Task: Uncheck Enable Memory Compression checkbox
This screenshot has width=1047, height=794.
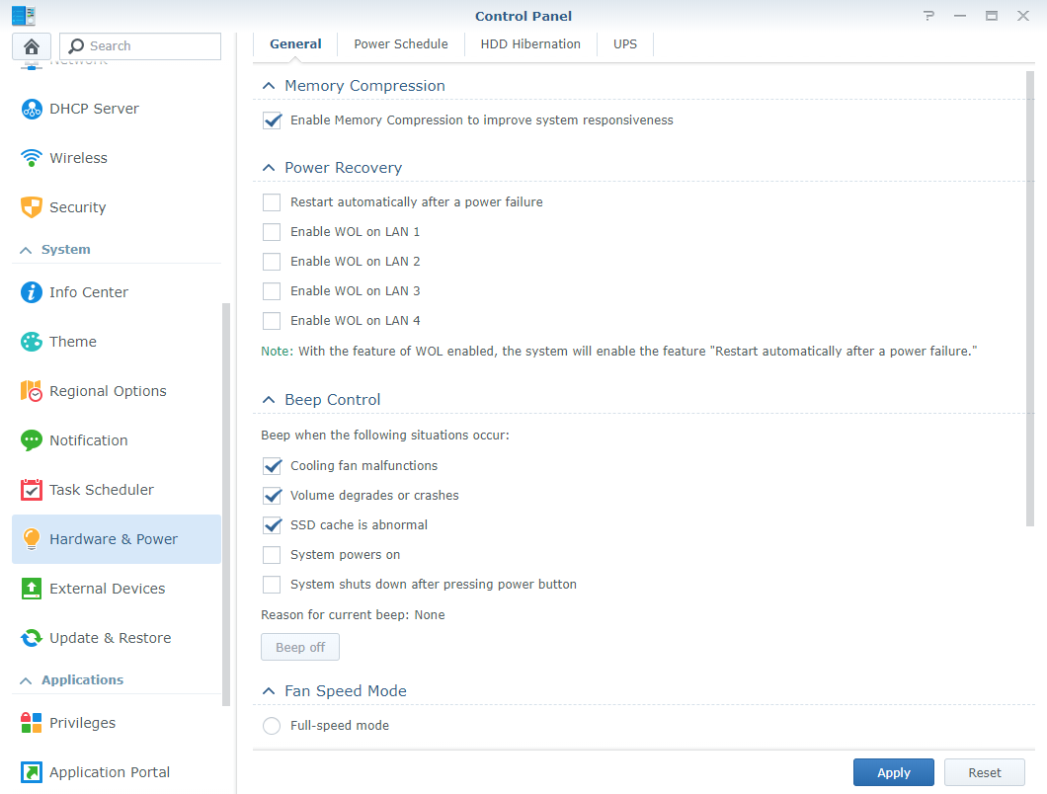Action: point(272,120)
